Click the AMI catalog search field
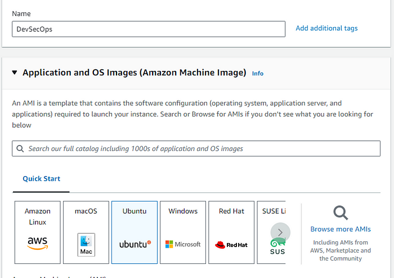Screen dimensions: 394x278 (196, 149)
